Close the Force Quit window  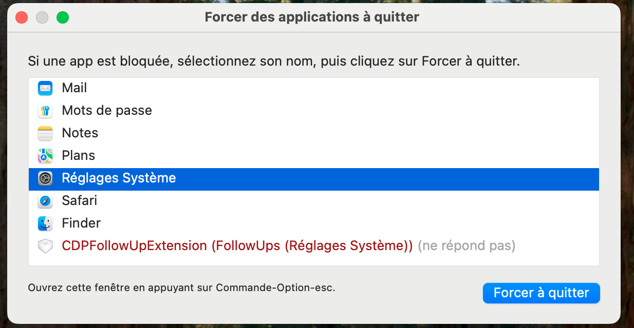coord(22,17)
